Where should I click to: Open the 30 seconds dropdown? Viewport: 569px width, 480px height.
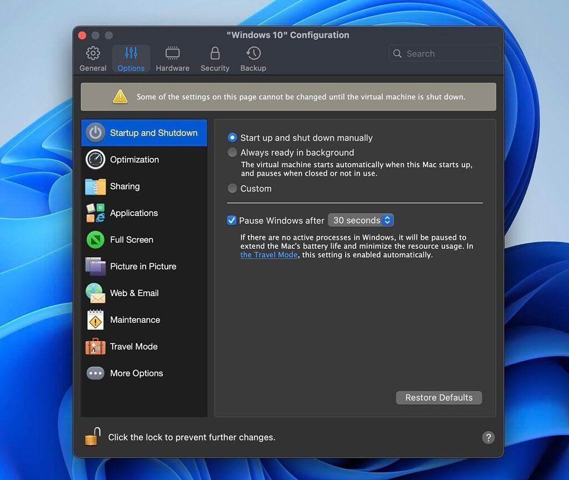click(361, 220)
